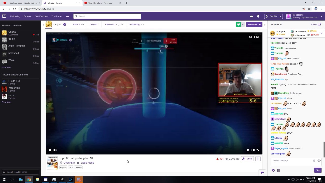The height and width of the screenshot is (183, 325).
Task: Open the Overwatch game category link
Action: click(x=69, y=163)
